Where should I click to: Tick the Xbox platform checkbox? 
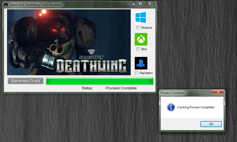point(138,49)
